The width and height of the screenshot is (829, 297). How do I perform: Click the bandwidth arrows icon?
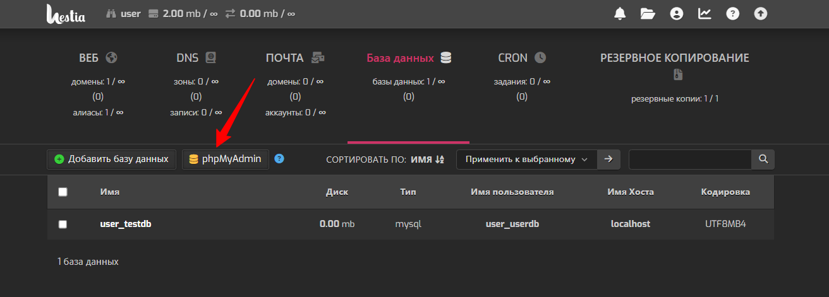coord(231,13)
